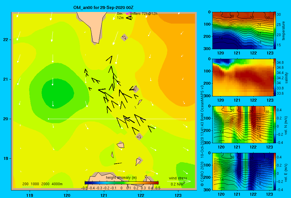Screen dimensions: 291x198
Task: Select the "vel. E (m/s)" label
Action: pyautogui.click(x=286, y=173)
